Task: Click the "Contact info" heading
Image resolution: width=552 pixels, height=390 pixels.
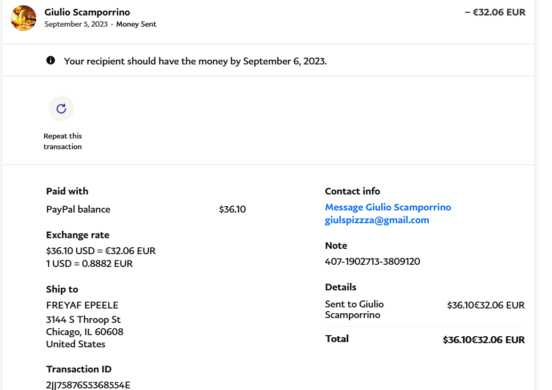Action: coord(353,191)
